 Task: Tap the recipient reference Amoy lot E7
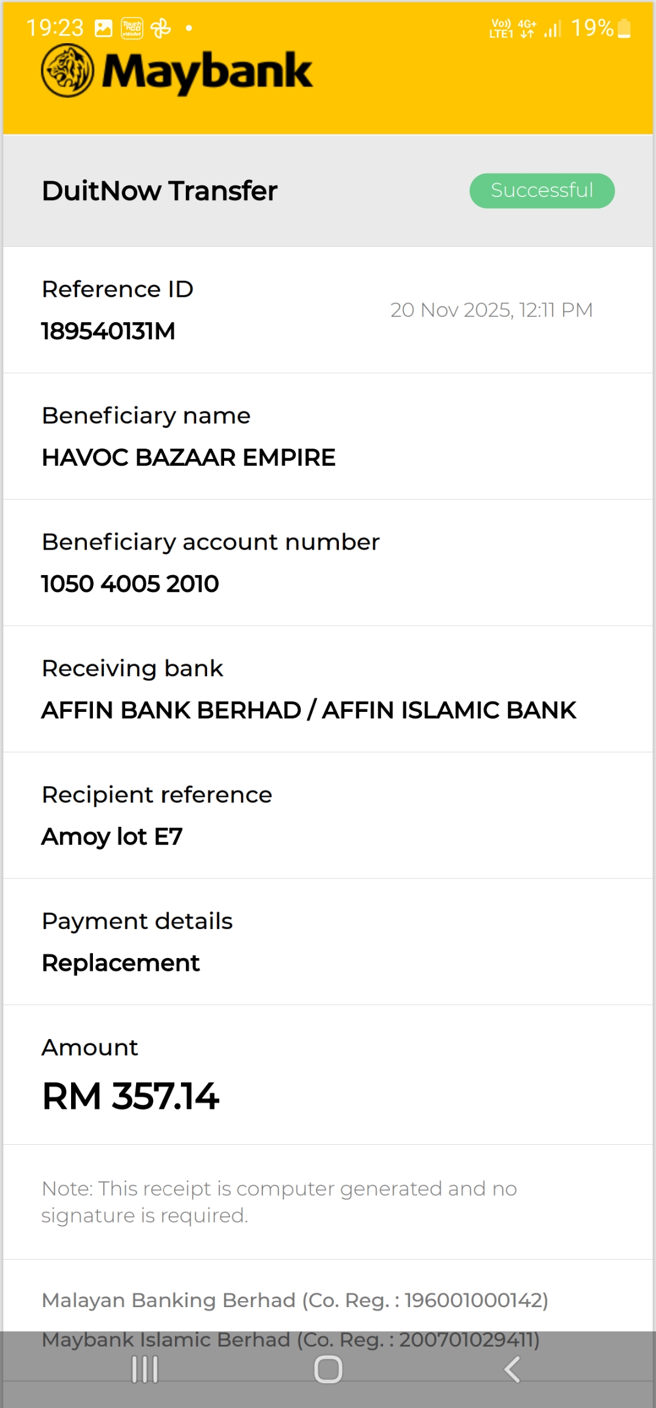pyautogui.click(x=112, y=837)
